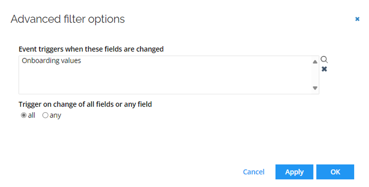Click the "Trigger on change of all fields" label
The height and width of the screenshot is (187, 369).
(85, 104)
